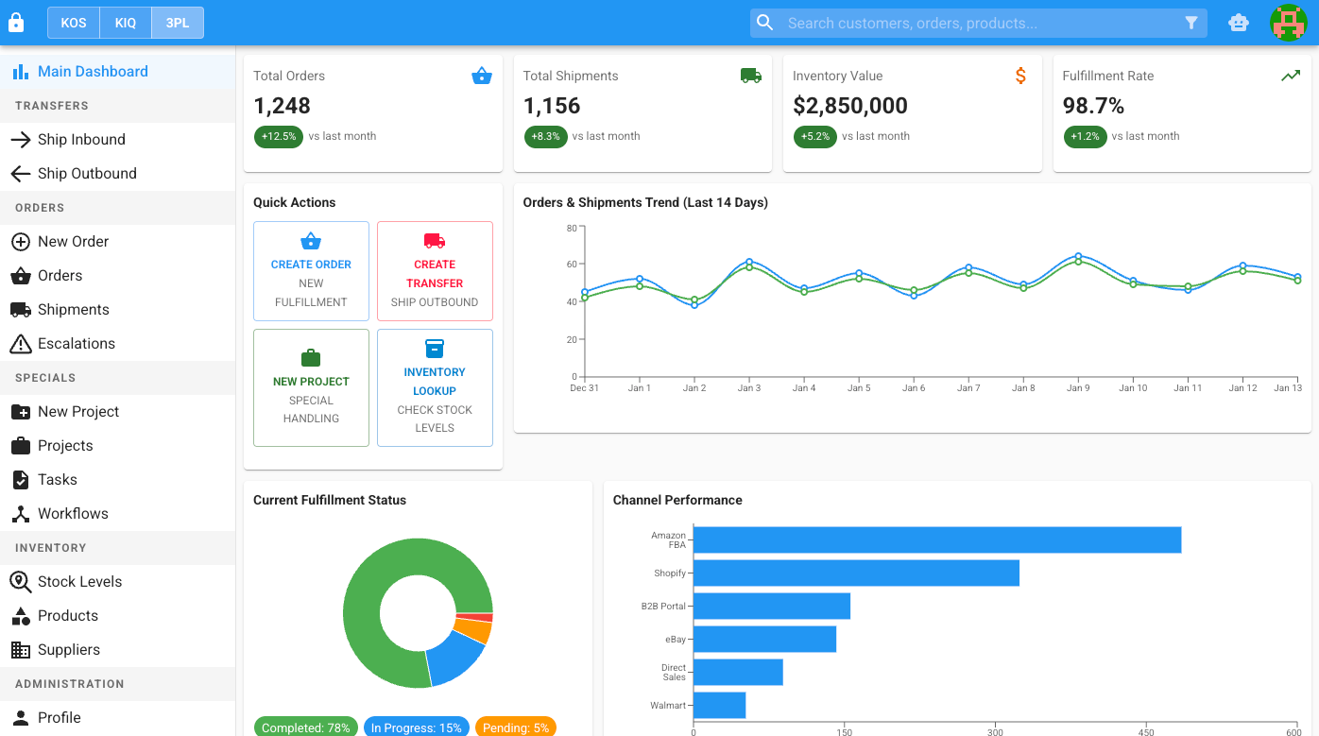
Task: Open the user avatar menu
Action: pyautogui.click(x=1288, y=23)
